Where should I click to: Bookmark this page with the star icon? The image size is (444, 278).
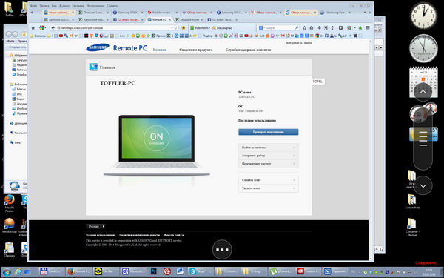[304, 28]
